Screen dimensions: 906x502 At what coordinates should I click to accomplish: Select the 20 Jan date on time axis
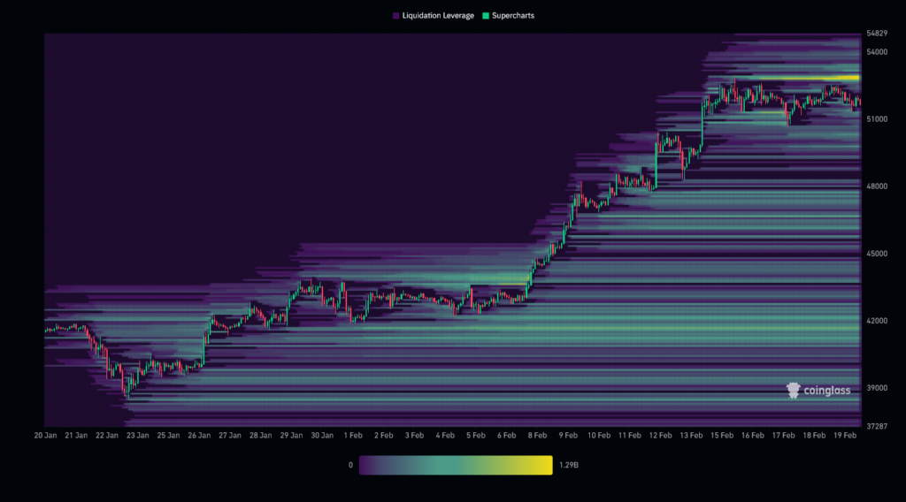click(x=46, y=435)
